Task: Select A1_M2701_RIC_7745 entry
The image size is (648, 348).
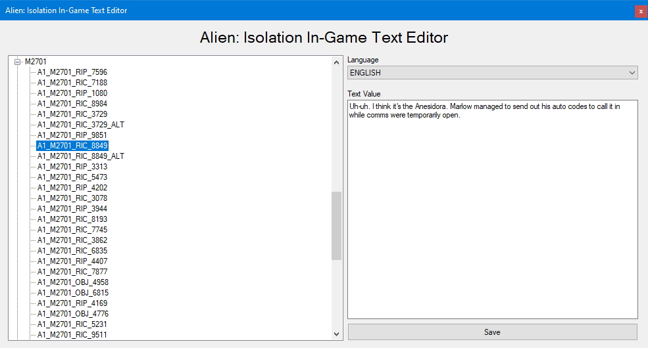Action: tap(72, 230)
